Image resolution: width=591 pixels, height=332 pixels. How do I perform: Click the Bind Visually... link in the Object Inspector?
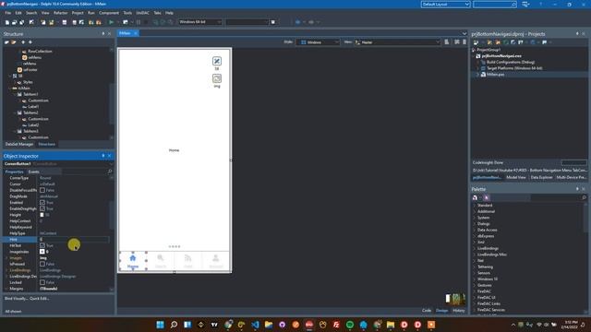17,299
